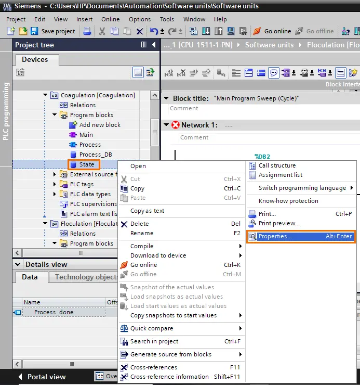360x385 pixels.
Task: Open the Undo history dropdown arrow
Action: (163, 31)
